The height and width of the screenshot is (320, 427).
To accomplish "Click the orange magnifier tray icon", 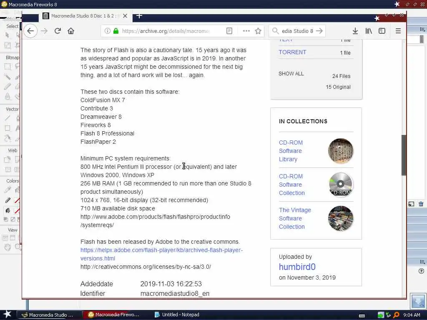I will [396, 315].
